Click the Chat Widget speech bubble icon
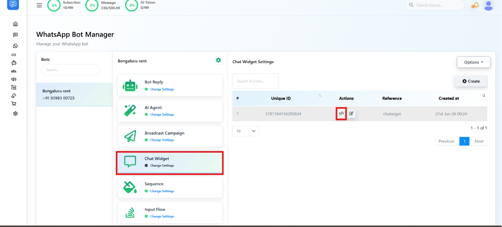Viewport: 502px width, 227px height. pos(130,161)
